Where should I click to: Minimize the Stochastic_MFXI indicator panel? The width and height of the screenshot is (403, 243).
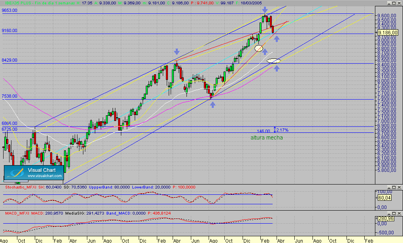click(390, 187)
